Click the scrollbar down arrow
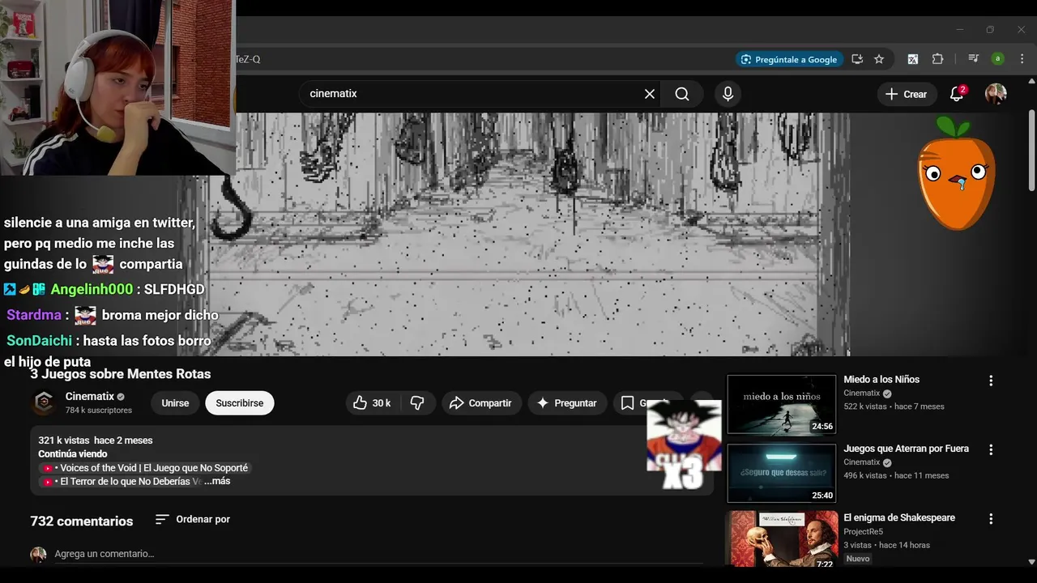This screenshot has width=1037, height=583. (x=1031, y=562)
